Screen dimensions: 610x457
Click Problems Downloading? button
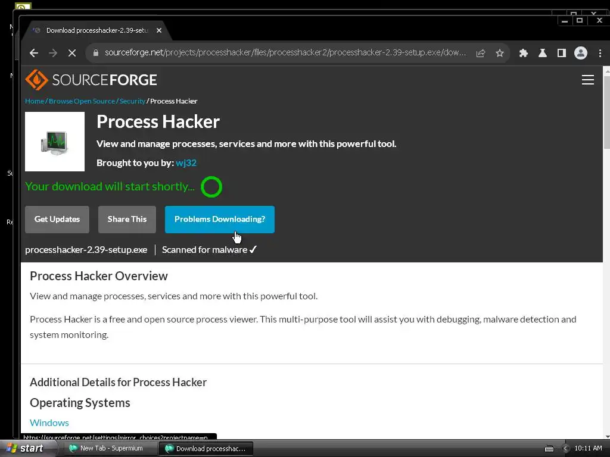coord(220,219)
